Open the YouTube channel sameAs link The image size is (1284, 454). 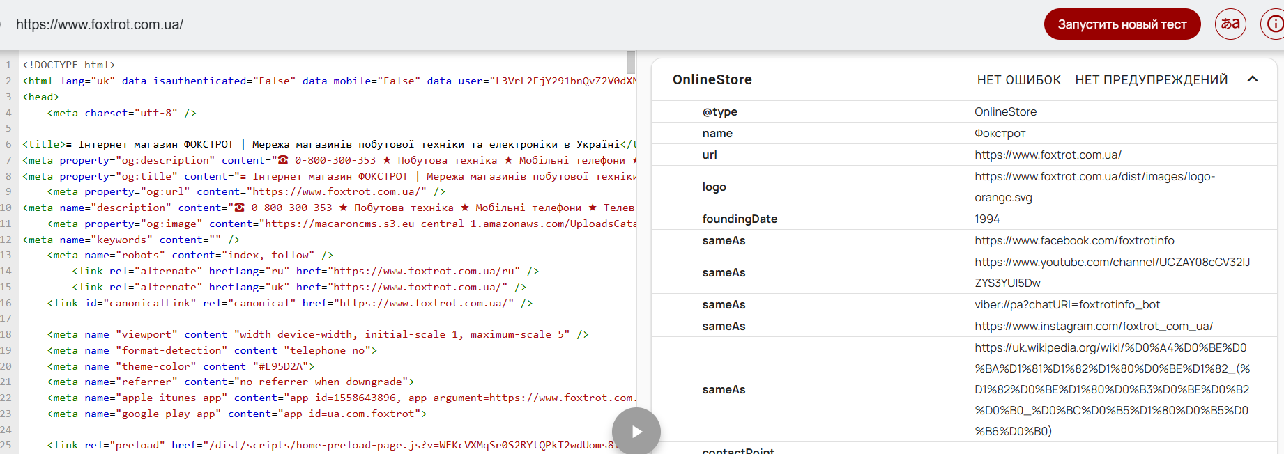pyautogui.click(x=1112, y=272)
